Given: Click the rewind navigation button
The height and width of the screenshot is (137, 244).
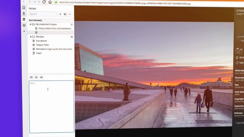Looking at the screenshot, I should click(x=35, y=2).
